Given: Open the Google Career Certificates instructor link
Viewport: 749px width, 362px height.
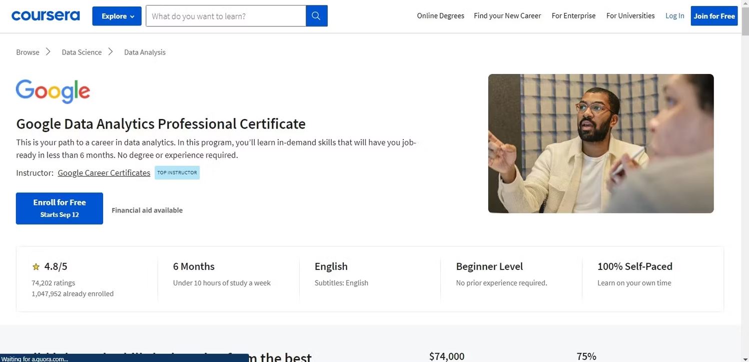Looking at the screenshot, I should pyautogui.click(x=104, y=173).
